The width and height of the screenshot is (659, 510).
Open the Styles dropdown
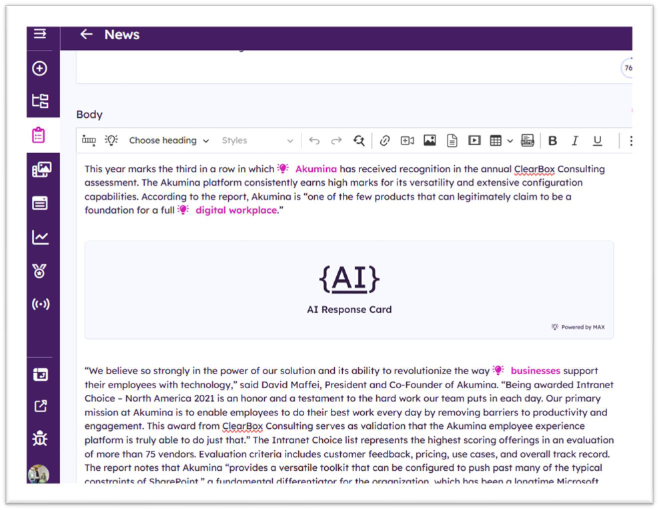[257, 140]
